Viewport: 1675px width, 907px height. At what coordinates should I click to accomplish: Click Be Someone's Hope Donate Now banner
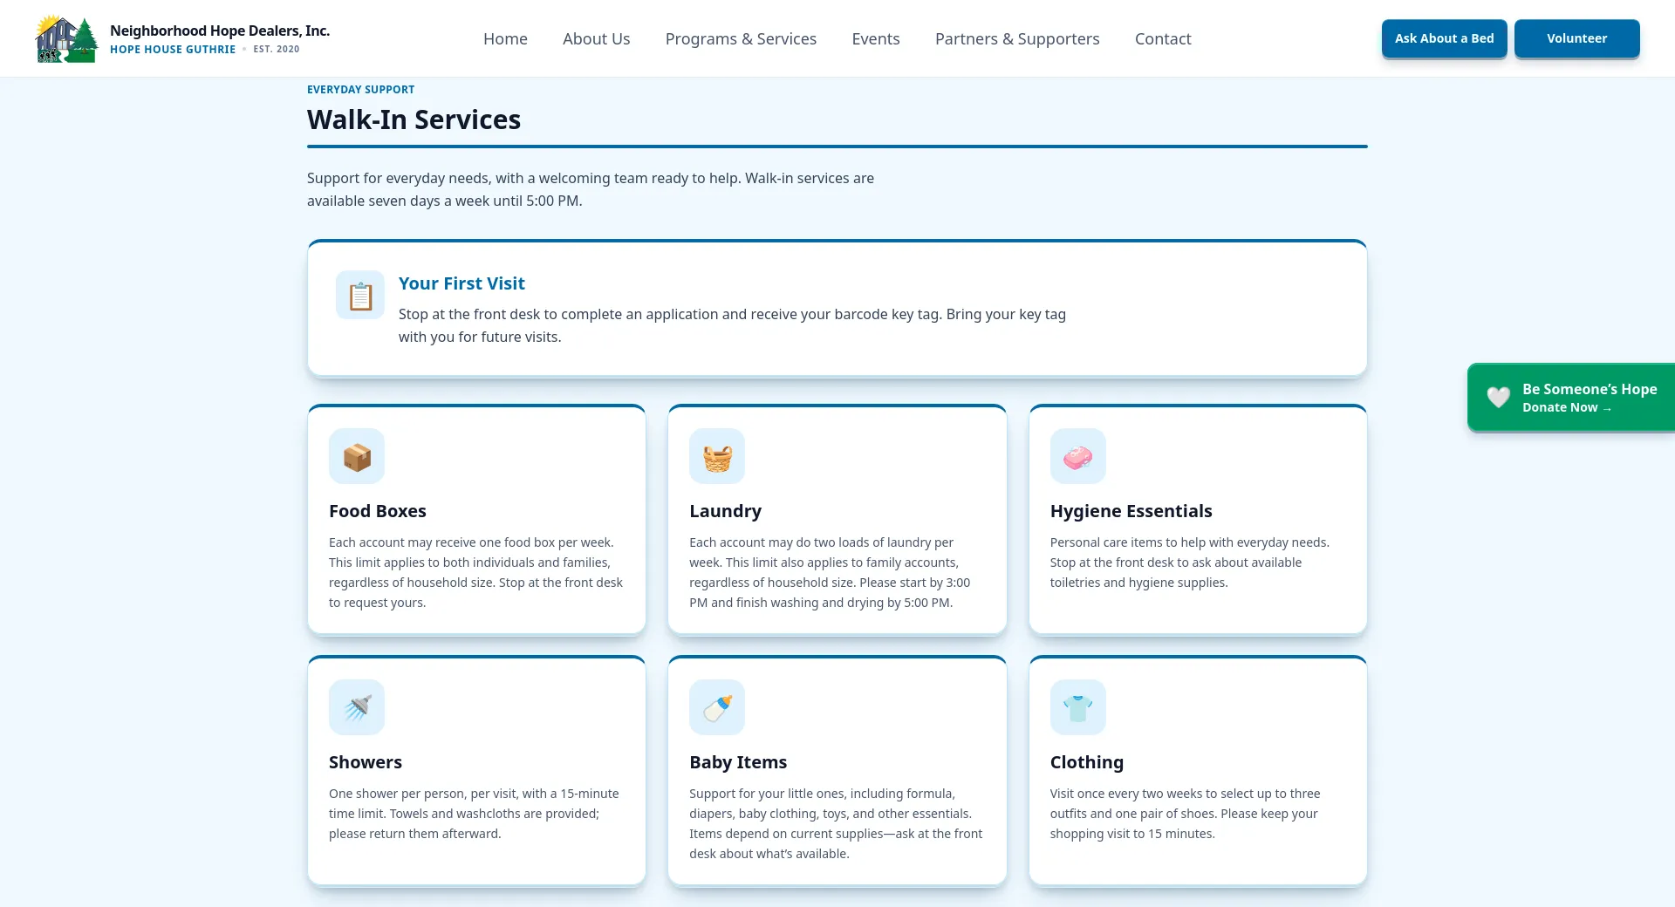1571,398
